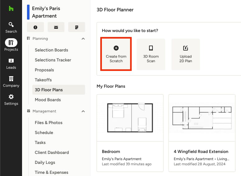Select 3D Floor Plans item
The width and height of the screenshot is (241, 176).
(x=59, y=90)
